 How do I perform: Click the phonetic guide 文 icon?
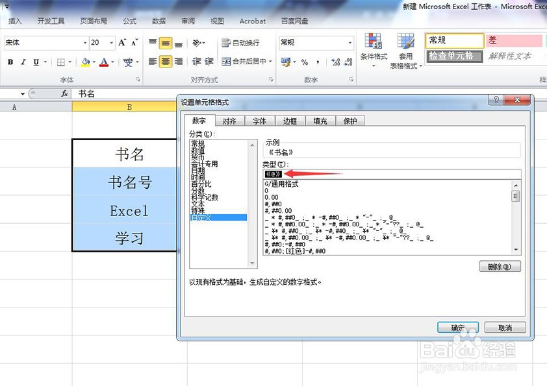(x=128, y=62)
